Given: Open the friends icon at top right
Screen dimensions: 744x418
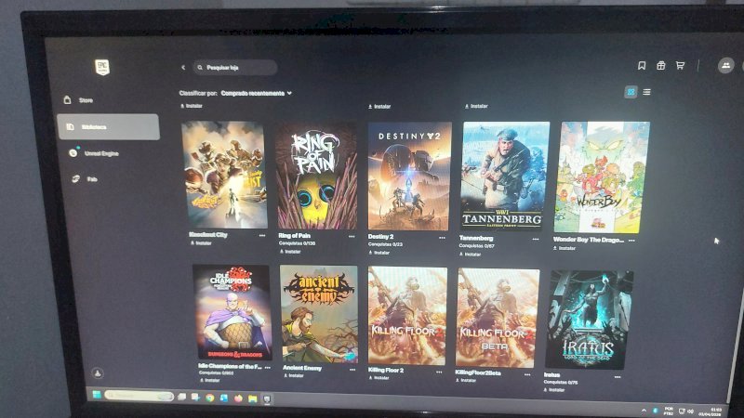Looking at the screenshot, I should pyautogui.click(x=725, y=65).
